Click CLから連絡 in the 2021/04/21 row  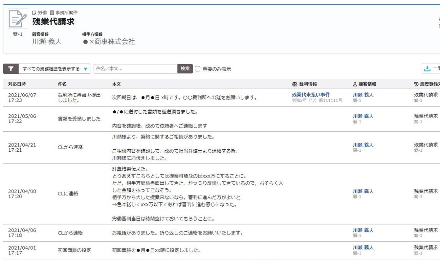point(70,147)
